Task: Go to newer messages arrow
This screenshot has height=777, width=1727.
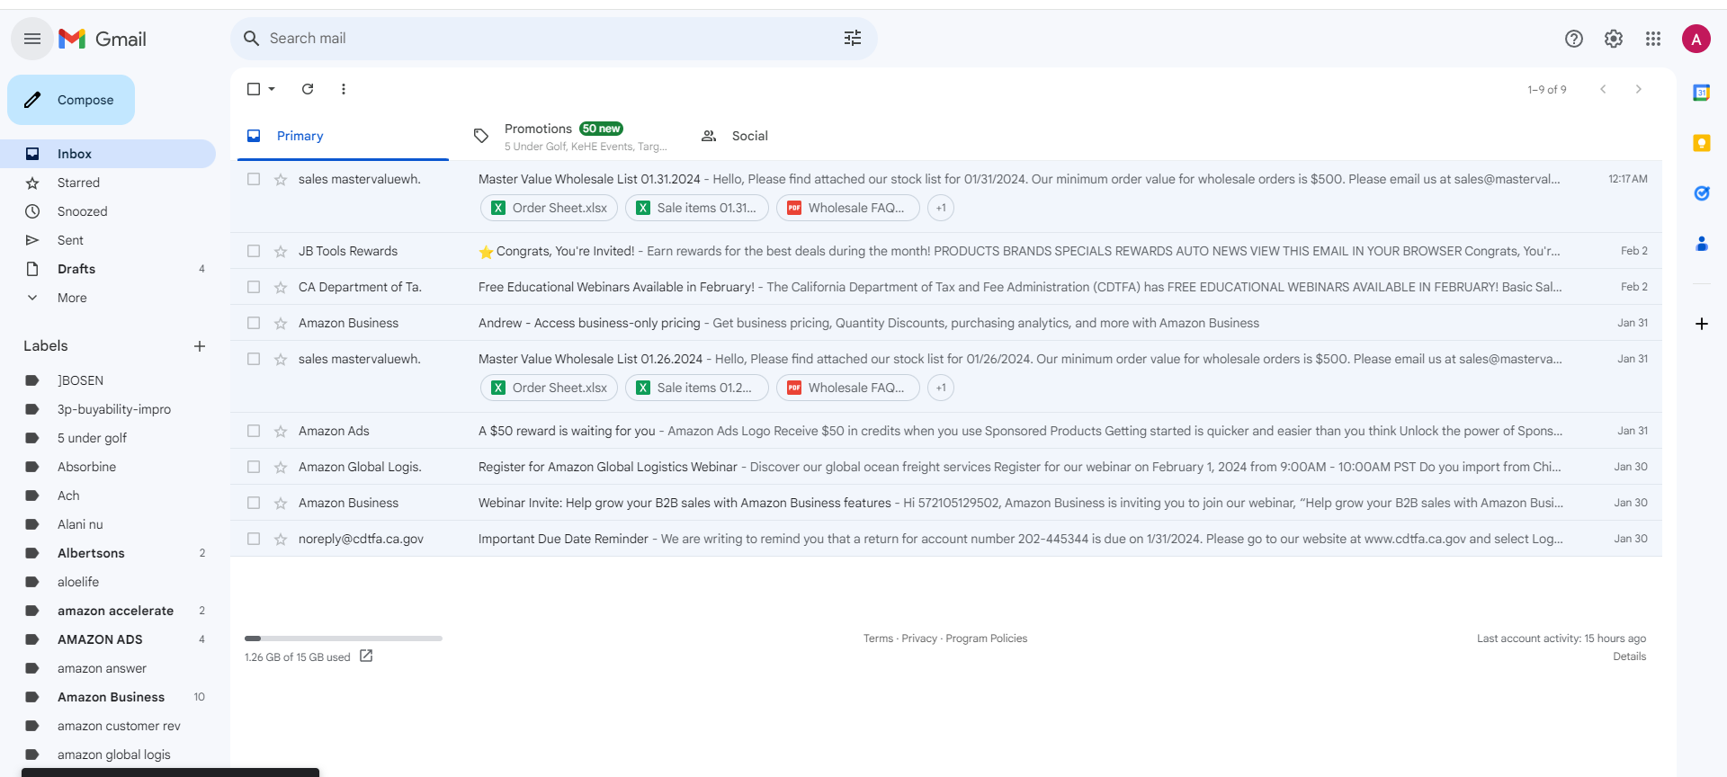Action: click(1603, 89)
